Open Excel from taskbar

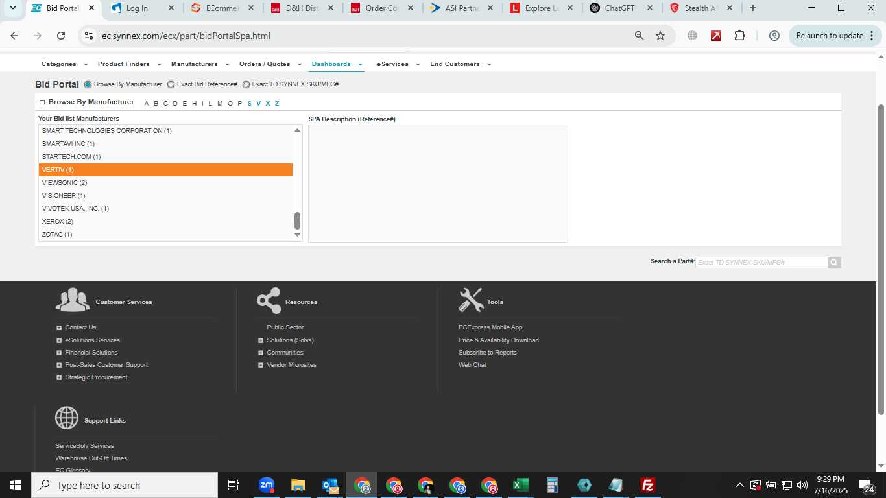pyautogui.click(x=520, y=485)
